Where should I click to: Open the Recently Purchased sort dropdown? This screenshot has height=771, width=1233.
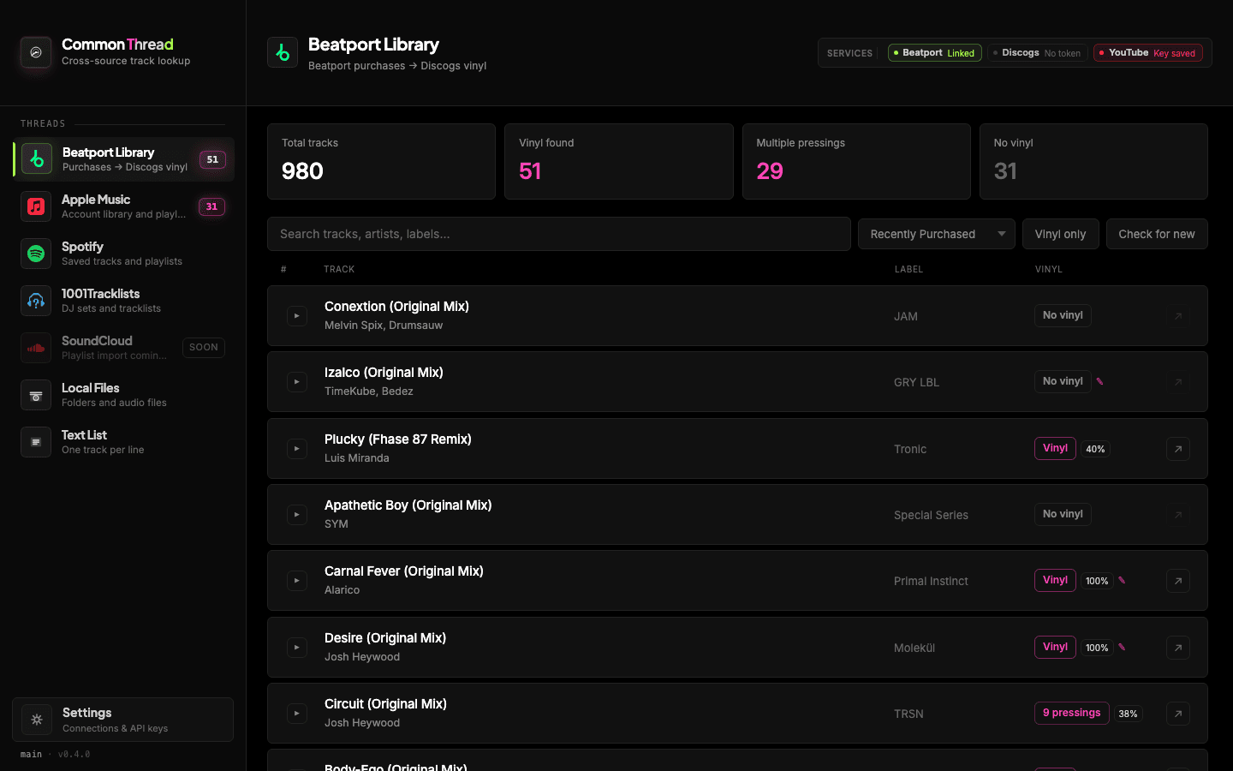(x=937, y=234)
